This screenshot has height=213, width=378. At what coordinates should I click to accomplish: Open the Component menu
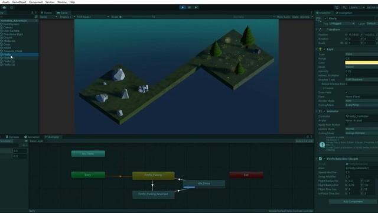pos(35,2)
